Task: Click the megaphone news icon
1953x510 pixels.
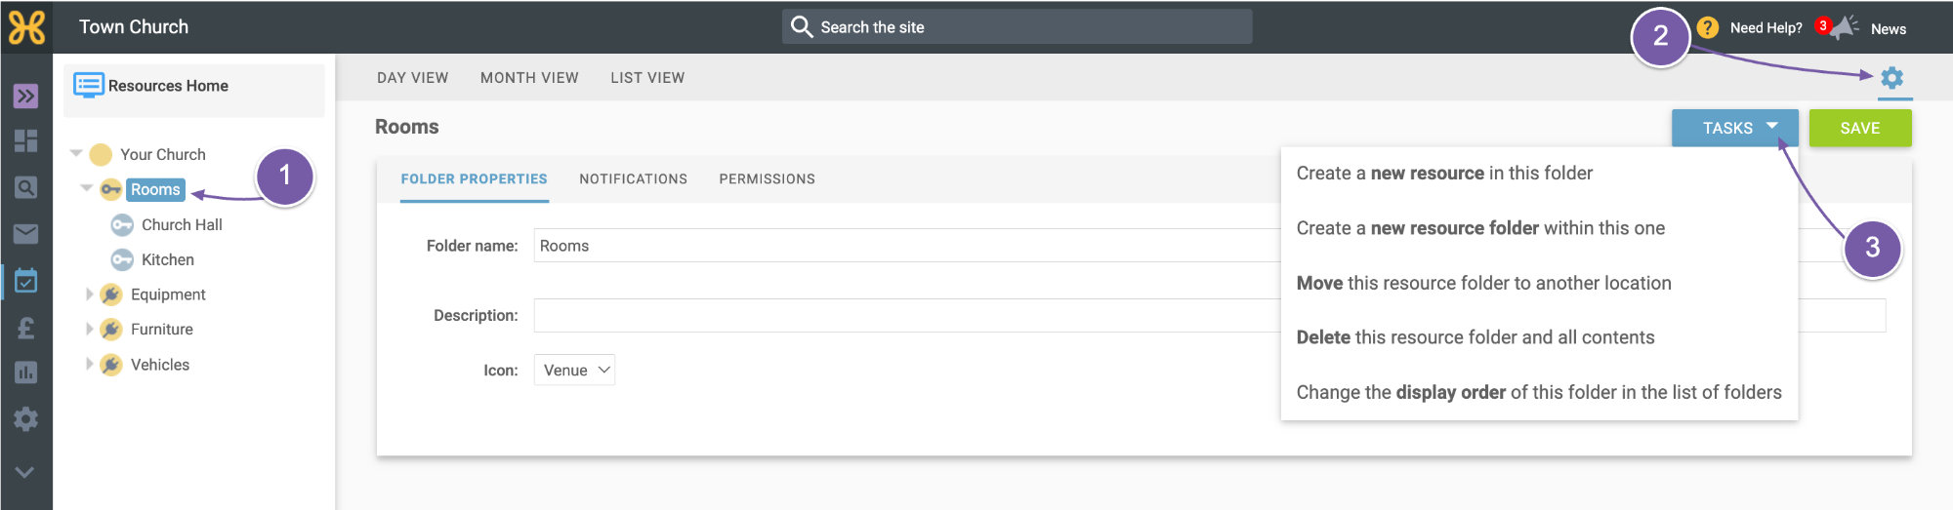Action: pos(1844,27)
